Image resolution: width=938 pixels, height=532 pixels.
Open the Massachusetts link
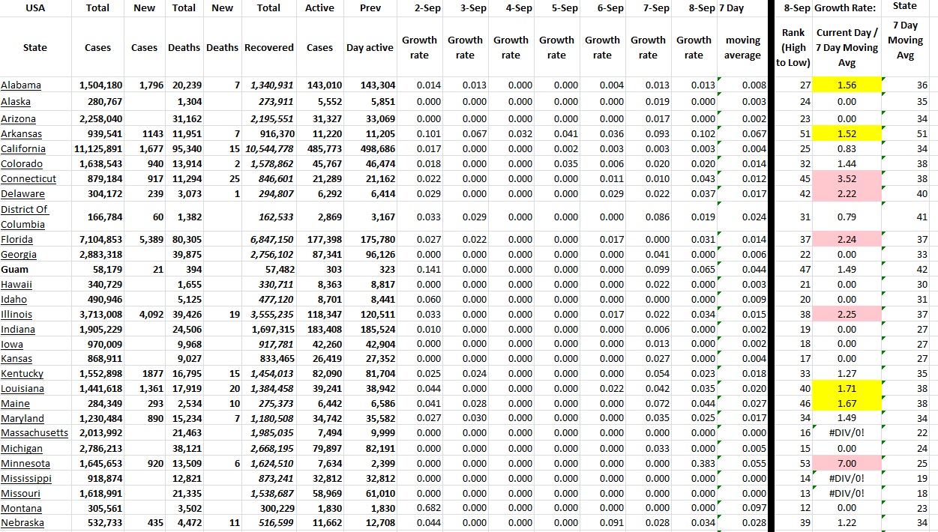point(34,433)
